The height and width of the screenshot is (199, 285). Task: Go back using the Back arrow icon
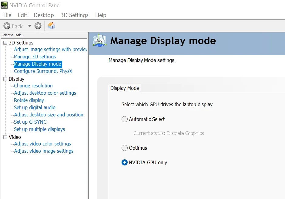[7, 26]
